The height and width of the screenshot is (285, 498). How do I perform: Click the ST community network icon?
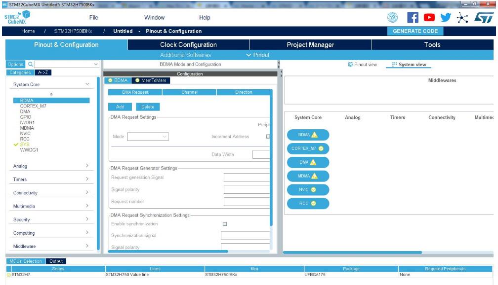pos(462,17)
